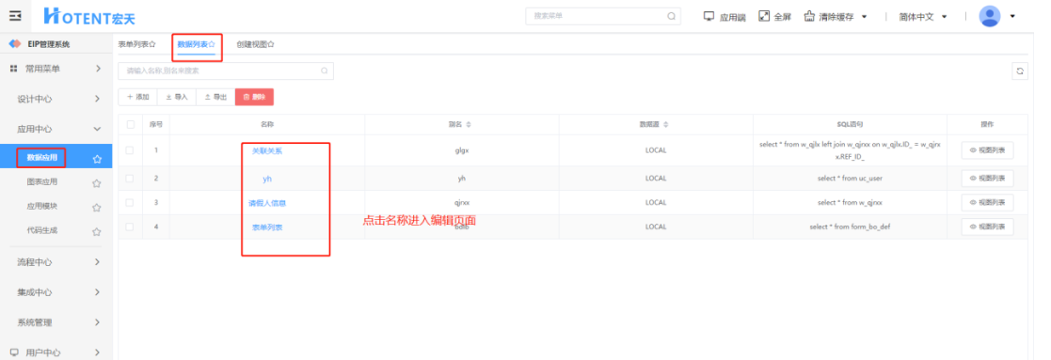Expand the 流程中心 sidebar menu
The width and height of the screenshot is (1051, 360).
click(x=56, y=261)
